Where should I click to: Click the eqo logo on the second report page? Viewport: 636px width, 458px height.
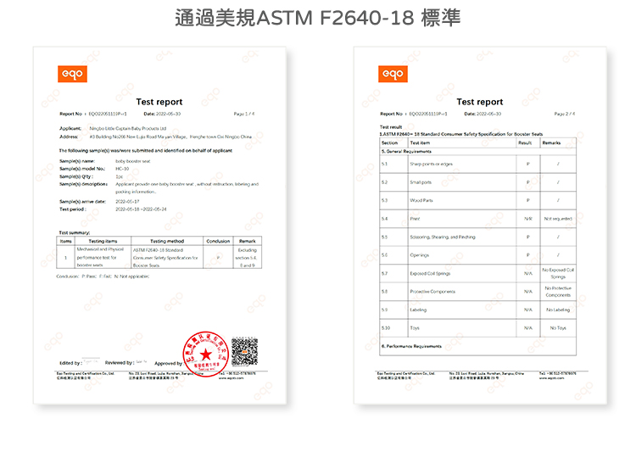pos(393,75)
